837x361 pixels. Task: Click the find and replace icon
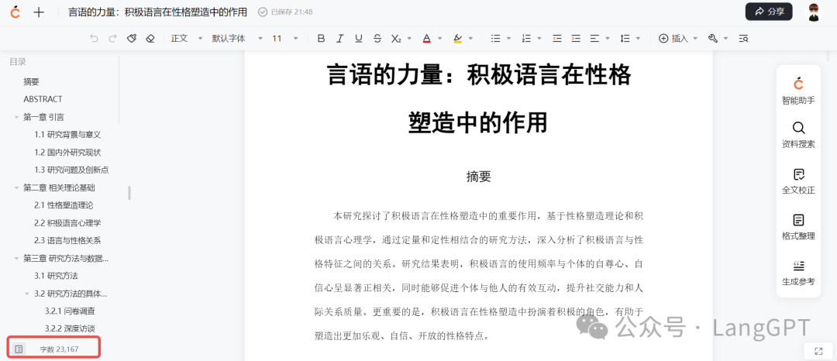[743, 39]
